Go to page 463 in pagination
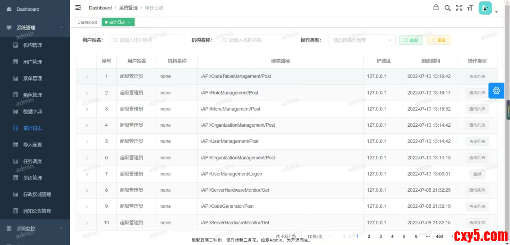Image resolution: width=510 pixels, height=245 pixels. point(439,237)
